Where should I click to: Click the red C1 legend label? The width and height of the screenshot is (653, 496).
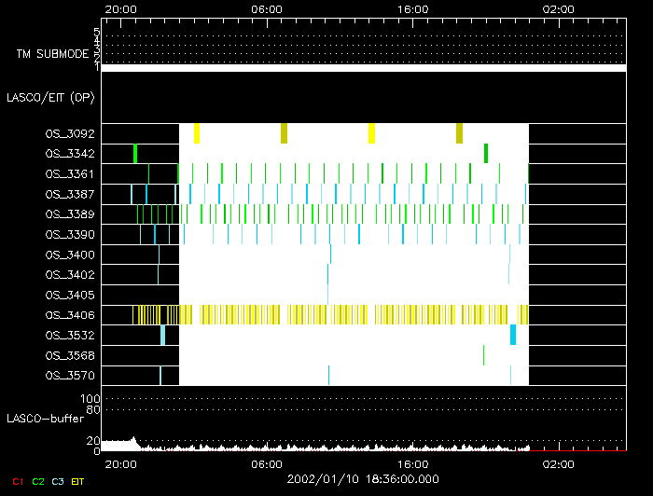coord(16,481)
